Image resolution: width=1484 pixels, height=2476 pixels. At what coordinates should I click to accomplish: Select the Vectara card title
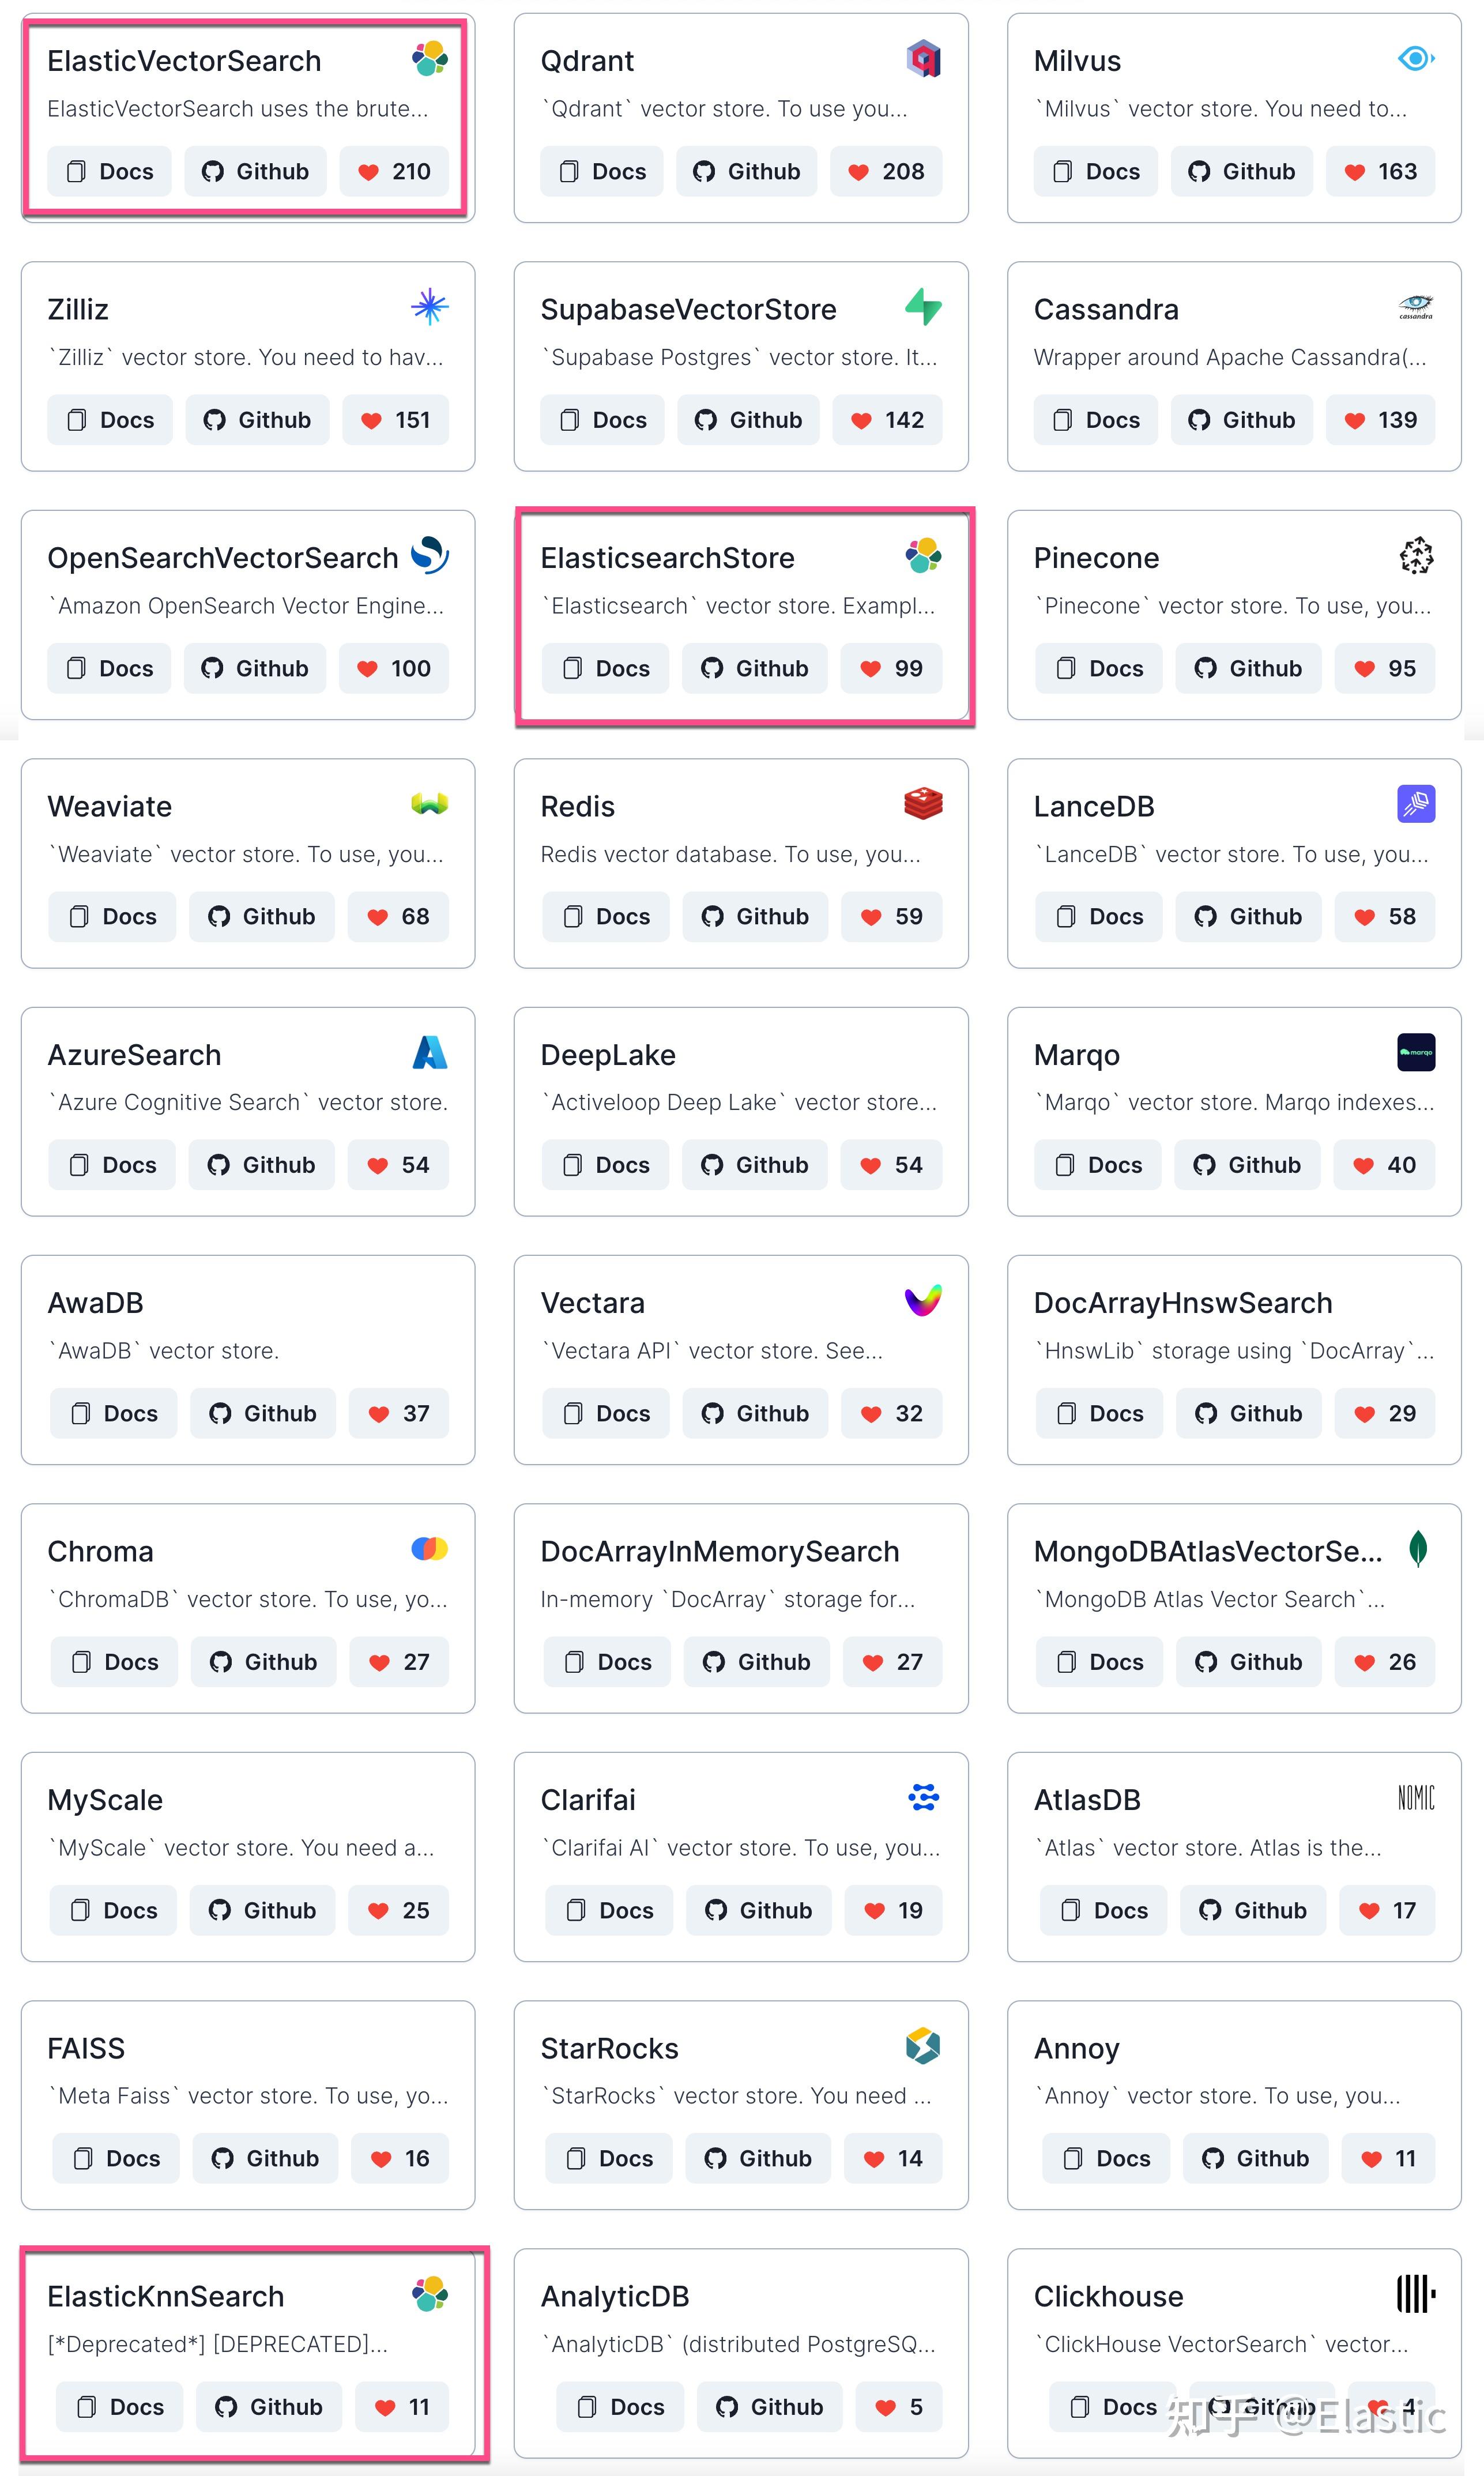click(x=592, y=1303)
